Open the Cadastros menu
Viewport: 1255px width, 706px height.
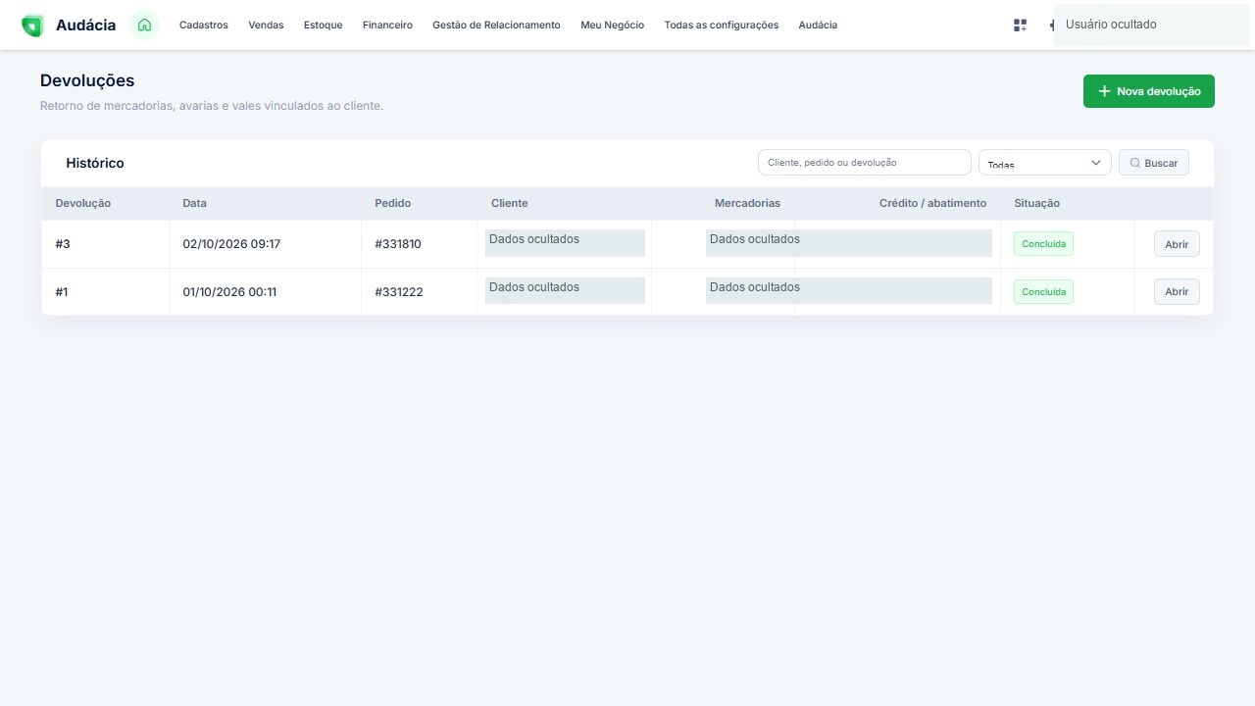click(x=204, y=25)
